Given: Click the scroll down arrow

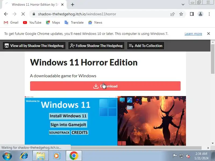Looking at the screenshot, I should tap(213, 143).
